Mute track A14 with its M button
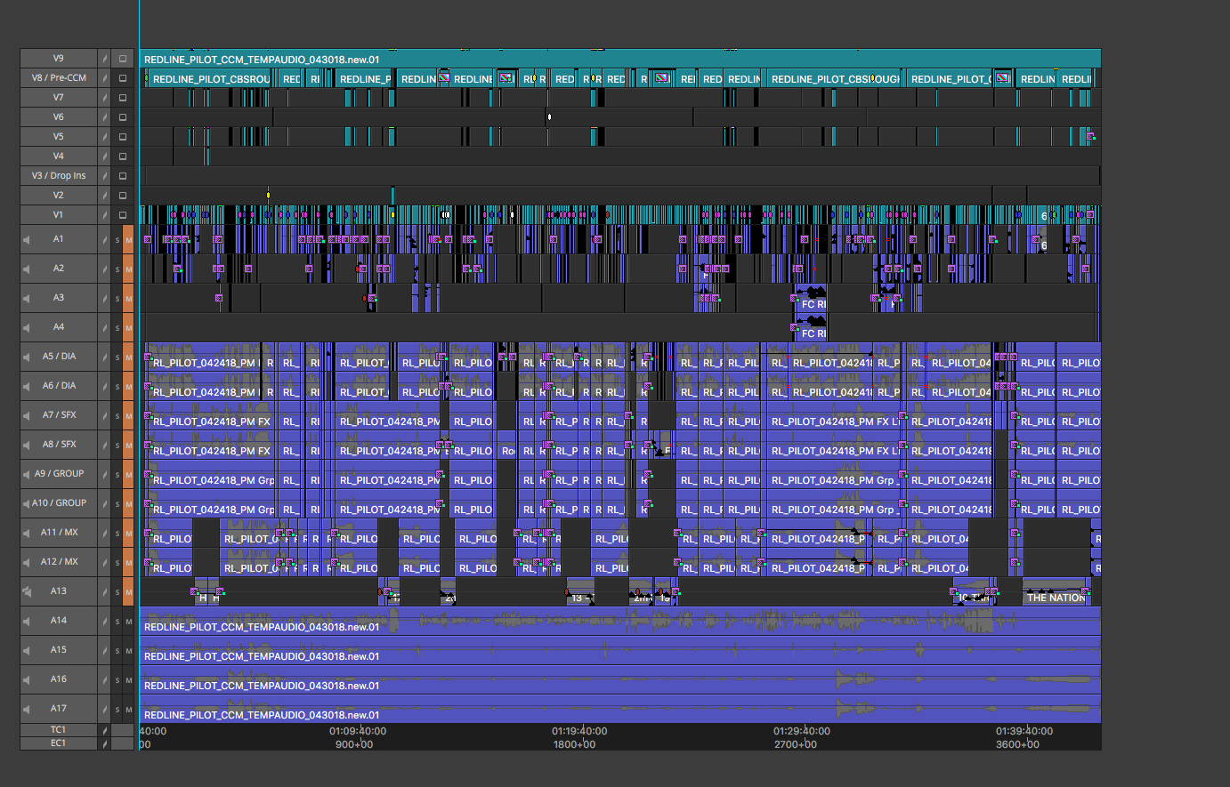This screenshot has width=1230, height=787. 128,622
